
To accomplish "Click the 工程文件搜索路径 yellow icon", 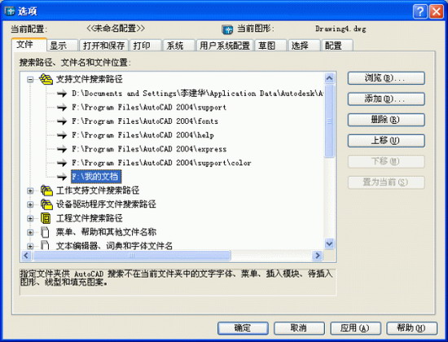I will 46,218.
